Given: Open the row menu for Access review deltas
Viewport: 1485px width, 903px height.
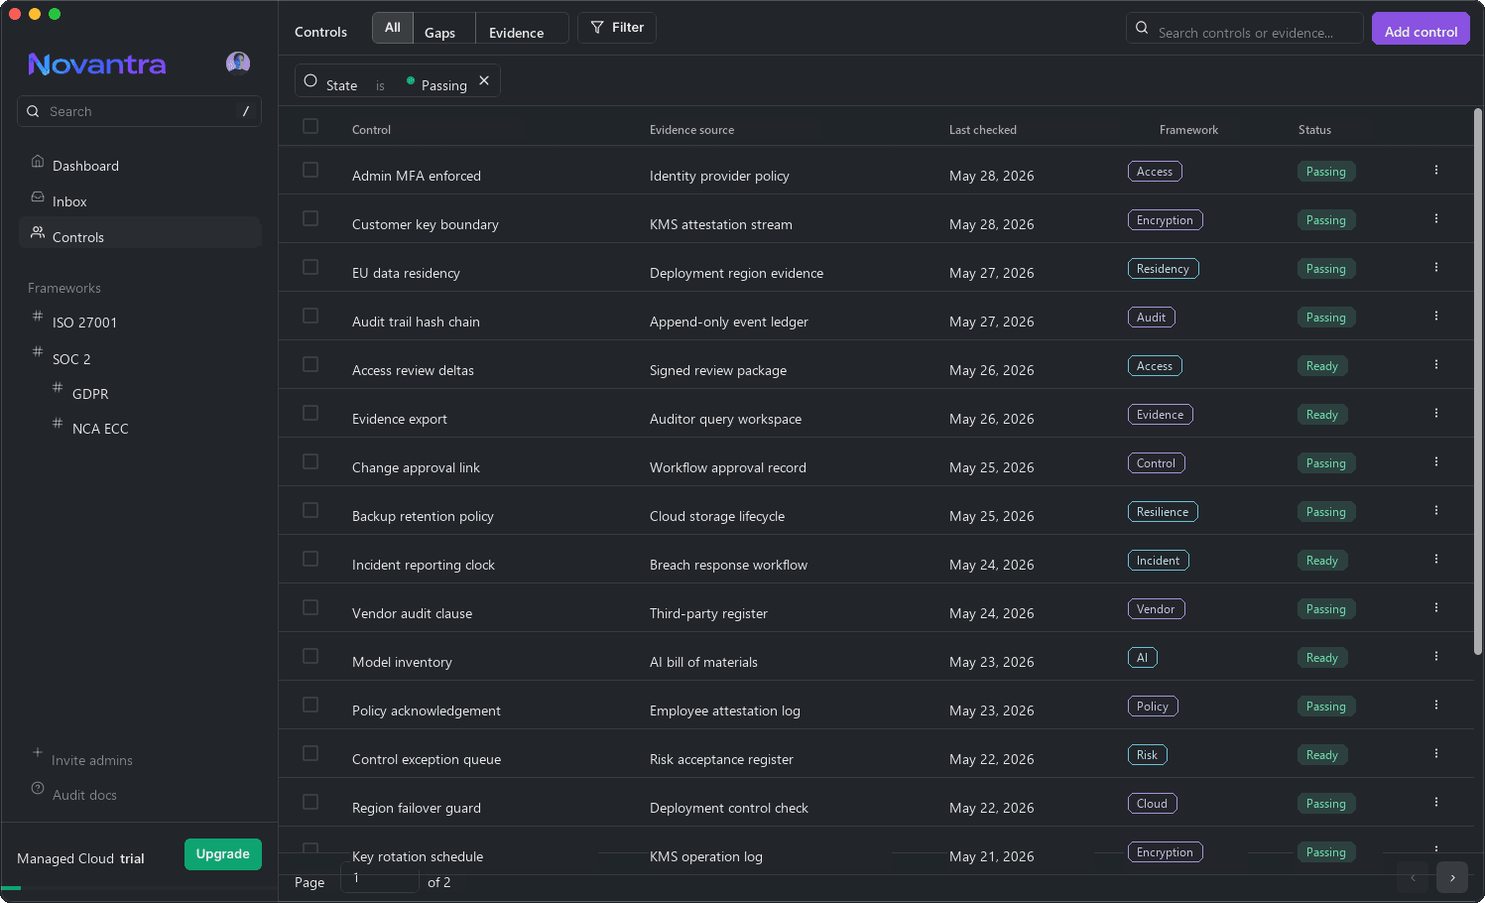Looking at the screenshot, I should [x=1435, y=364].
